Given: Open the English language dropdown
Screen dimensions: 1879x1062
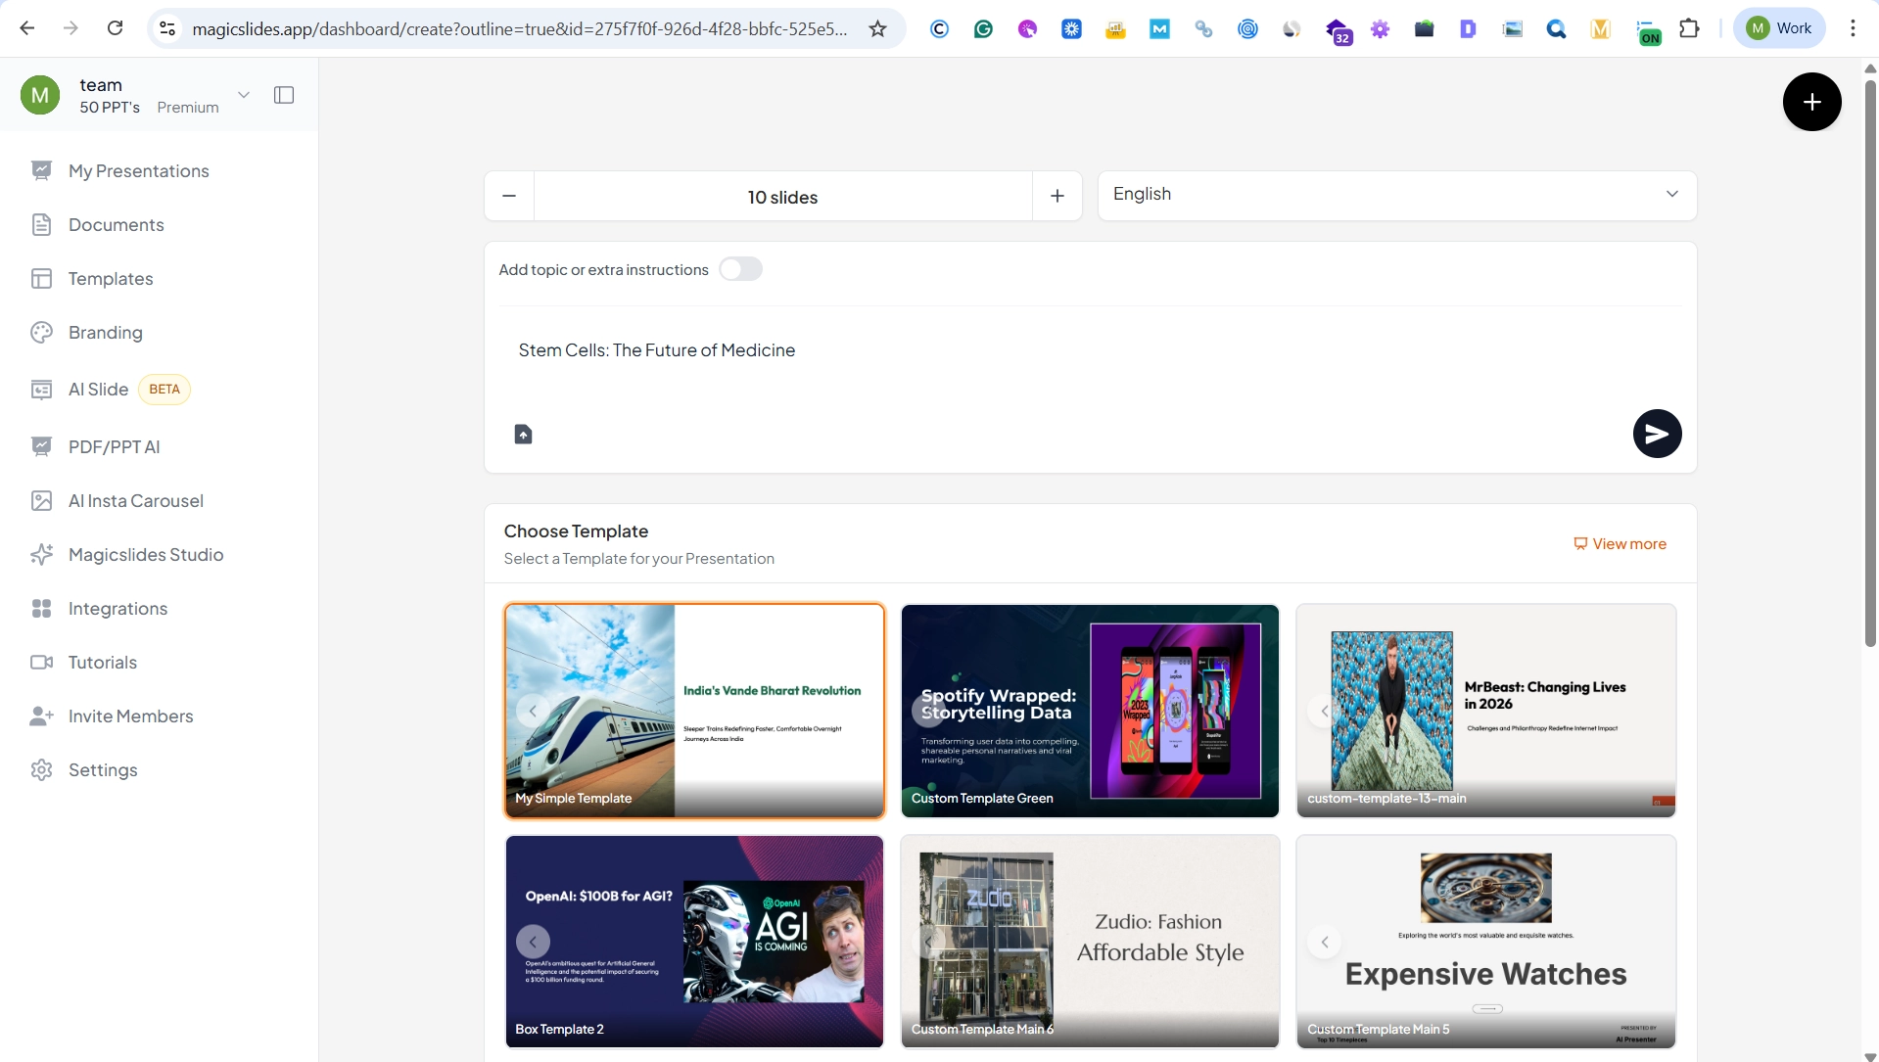Looking at the screenshot, I should coord(1396,195).
